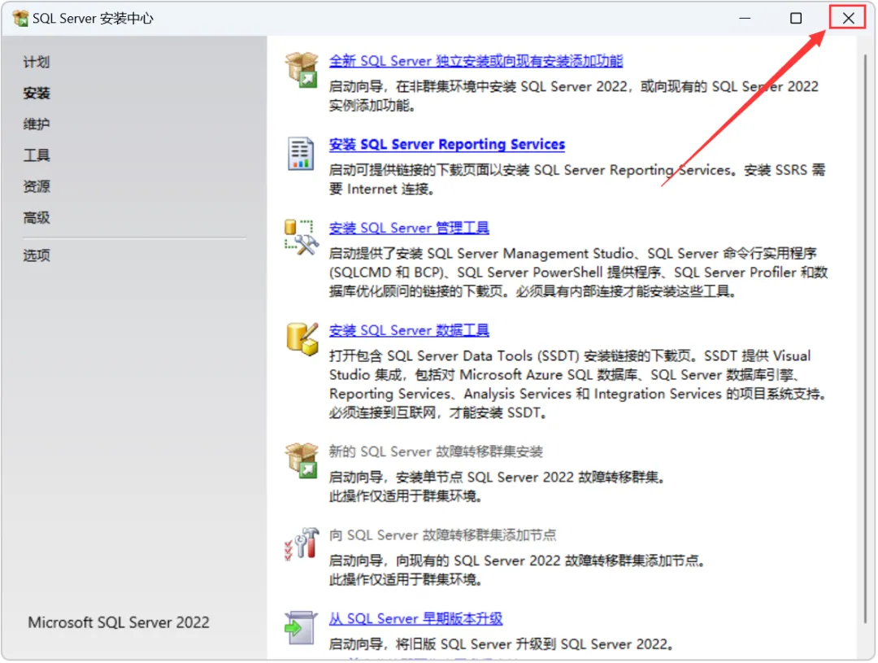Image resolution: width=878 pixels, height=663 pixels.
Task: Open the 高级 section
Action: coord(37,217)
